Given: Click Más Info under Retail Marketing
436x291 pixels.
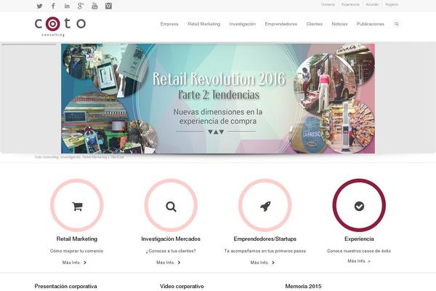Looking at the screenshot, I should [74, 263].
